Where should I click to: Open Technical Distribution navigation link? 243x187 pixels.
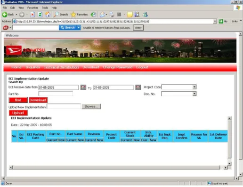point(61,67)
